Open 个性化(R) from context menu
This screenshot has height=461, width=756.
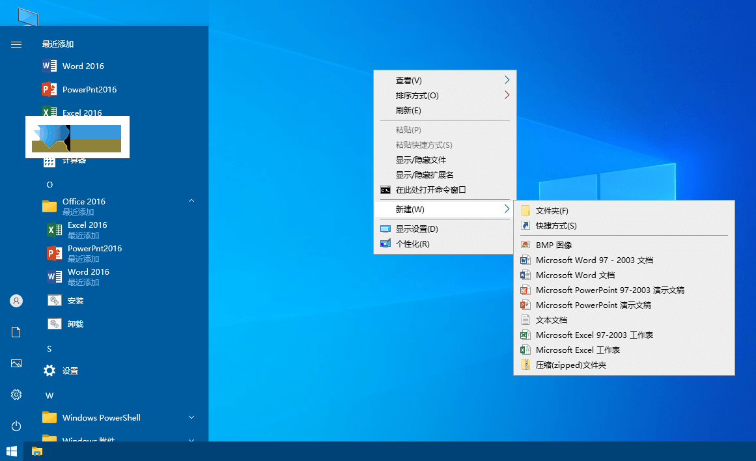(445, 244)
